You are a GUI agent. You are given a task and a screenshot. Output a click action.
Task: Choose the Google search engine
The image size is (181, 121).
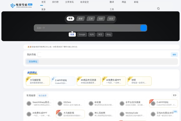tap(82, 34)
